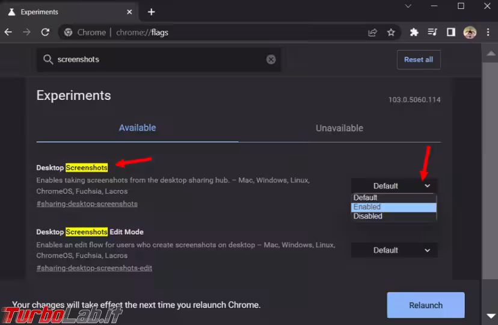This screenshot has width=498, height=325.
Task: Click the scrollbar down arrow
Action: (x=491, y=316)
